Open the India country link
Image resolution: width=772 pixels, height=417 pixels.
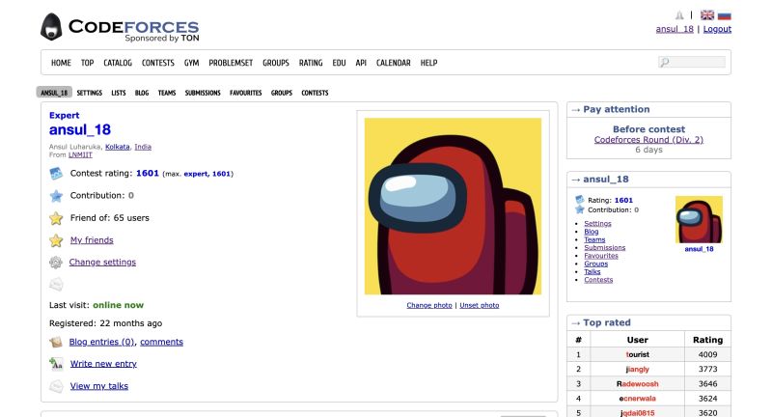pyautogui.click(x=143, y=147)
